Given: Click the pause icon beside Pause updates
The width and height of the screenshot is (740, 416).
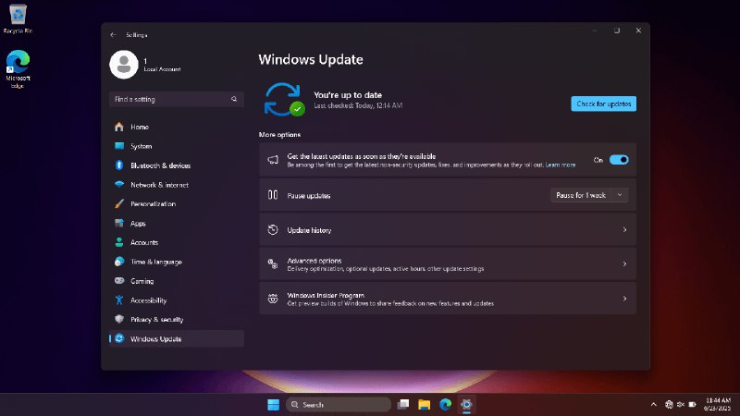Looking at the screenshot, I should [x=273, y=195].
